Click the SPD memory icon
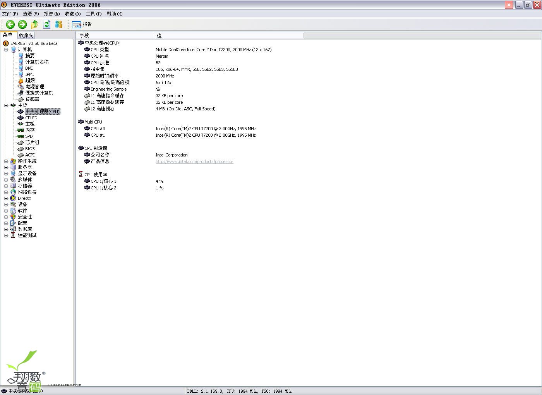The image size is (542, 395). tap(21, 136)
